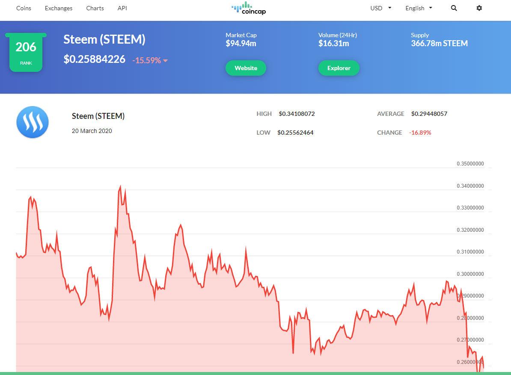Click the 0.33000000 axis label
This screenshot has width=511, height=375.
[470, 208]
